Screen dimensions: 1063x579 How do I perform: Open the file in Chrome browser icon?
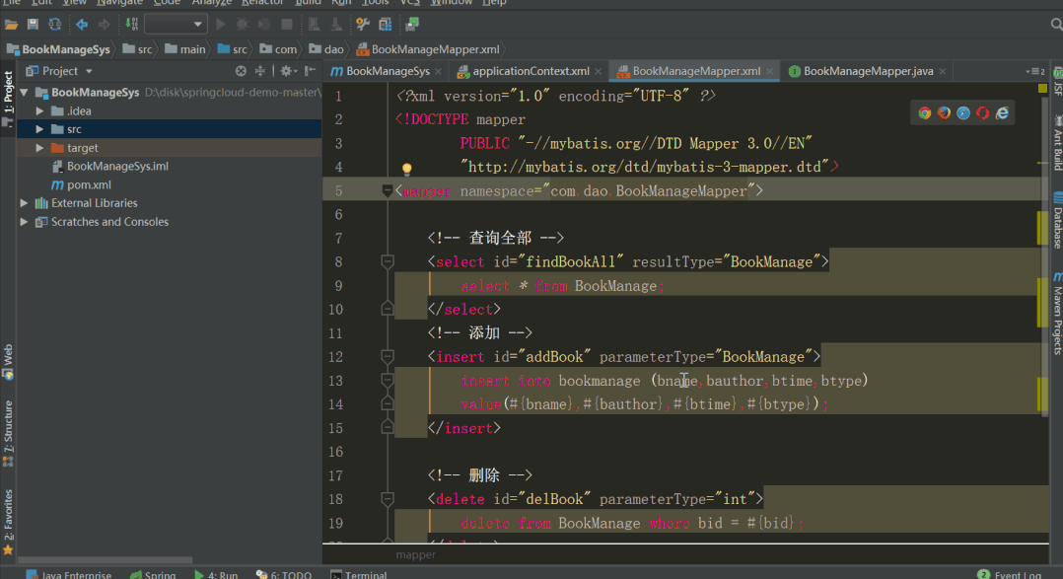tap(925, 113)
